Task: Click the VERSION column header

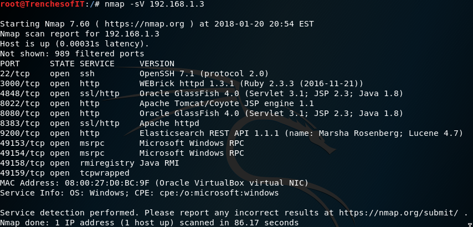Action: tap(157, 64)
